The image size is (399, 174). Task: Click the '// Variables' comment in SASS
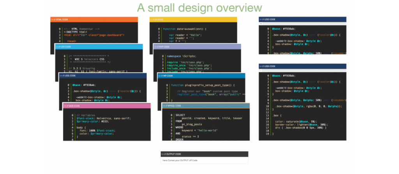[86, 115]
